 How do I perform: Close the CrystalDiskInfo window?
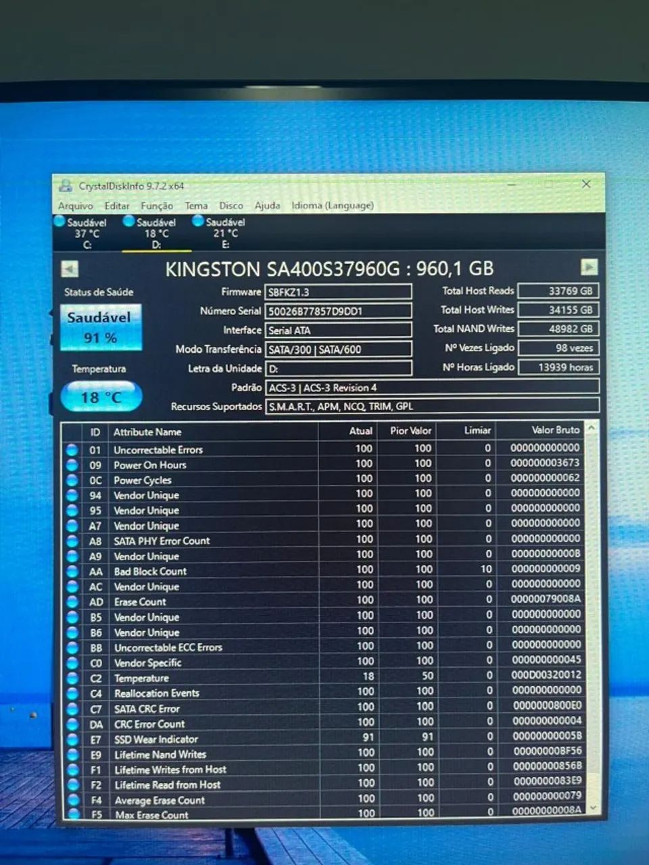coord(587,184)
